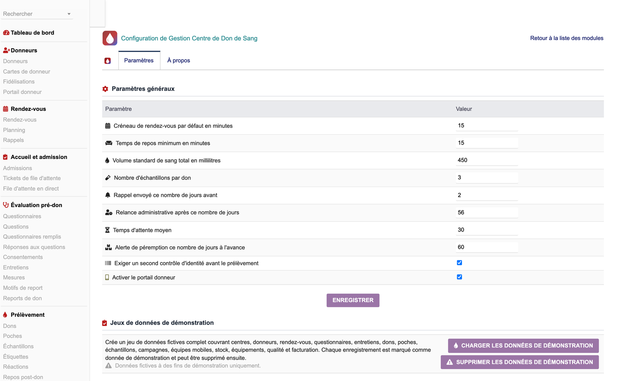Open Tableau de bord menu
Image resolution: width=617 pixels, height=381 pixels.
click(32, 33)
